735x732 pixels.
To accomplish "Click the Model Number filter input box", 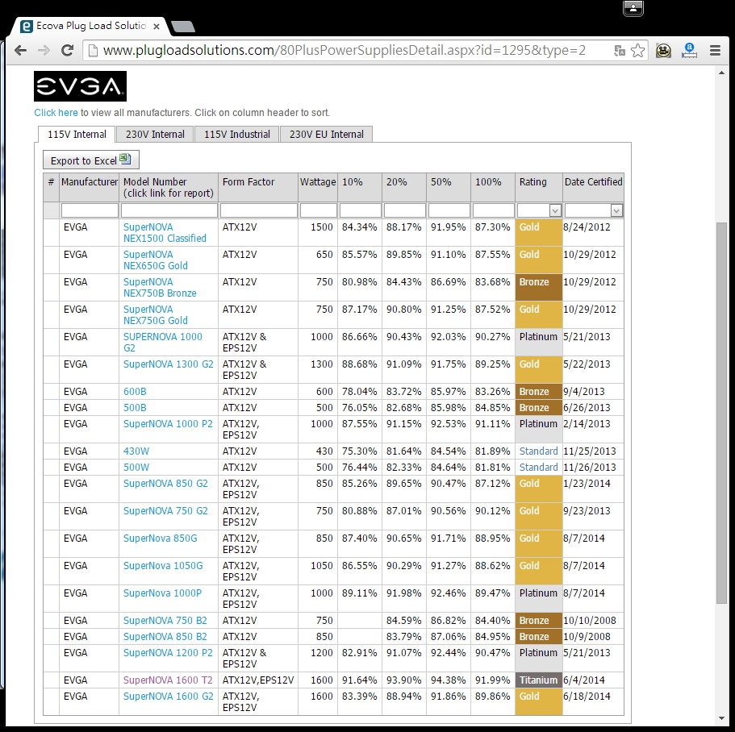I will [x=169, y=210].
